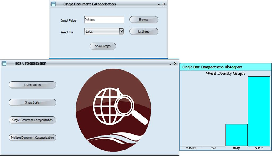Image resolution: width=272 pixels, height=156 pixels.
Task: Click the Show Graph button
Action: 103,46
